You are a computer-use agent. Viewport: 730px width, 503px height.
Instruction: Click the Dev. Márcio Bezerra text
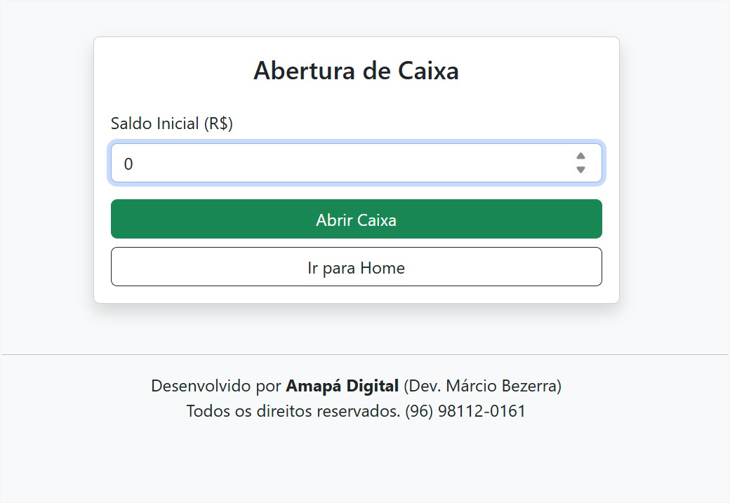click(482, 385)
